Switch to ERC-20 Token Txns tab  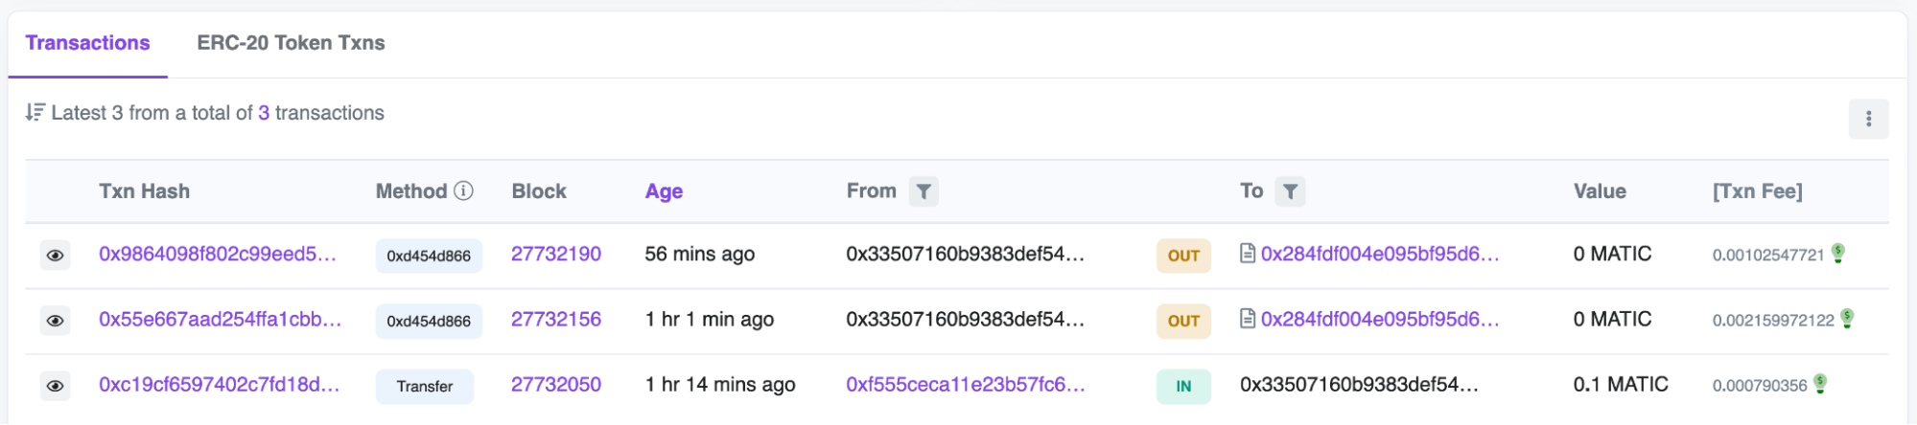[291, 43]
